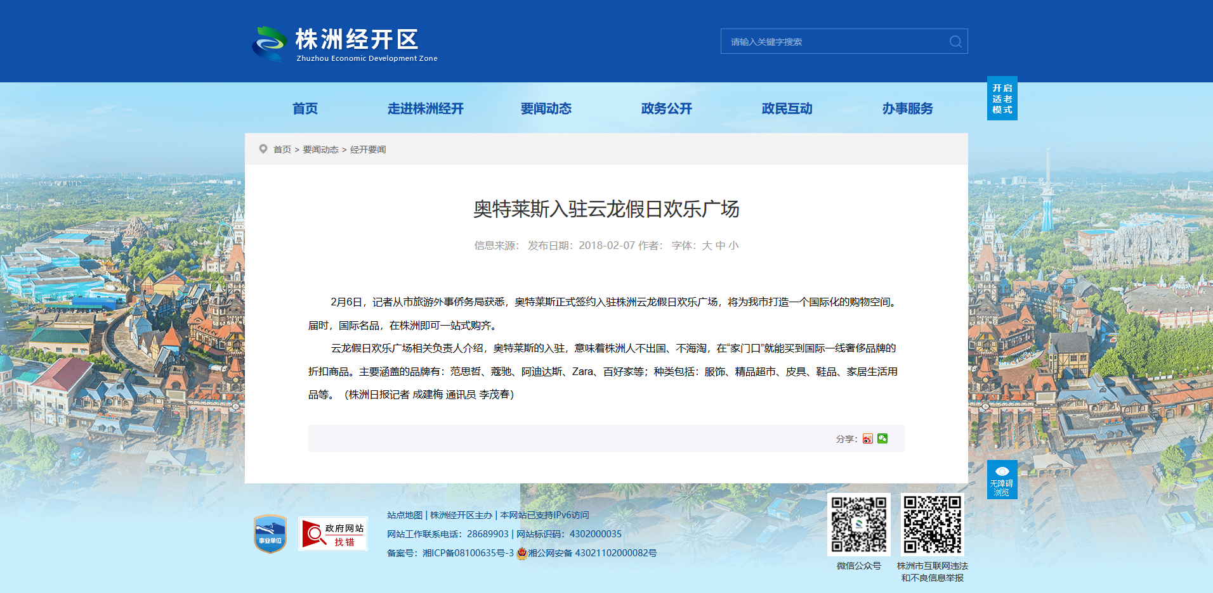Viewport: 1213px width, 593px height.
Task: Open the 湘ICP备08100635号-3 record link
Action: pos(468,553)
